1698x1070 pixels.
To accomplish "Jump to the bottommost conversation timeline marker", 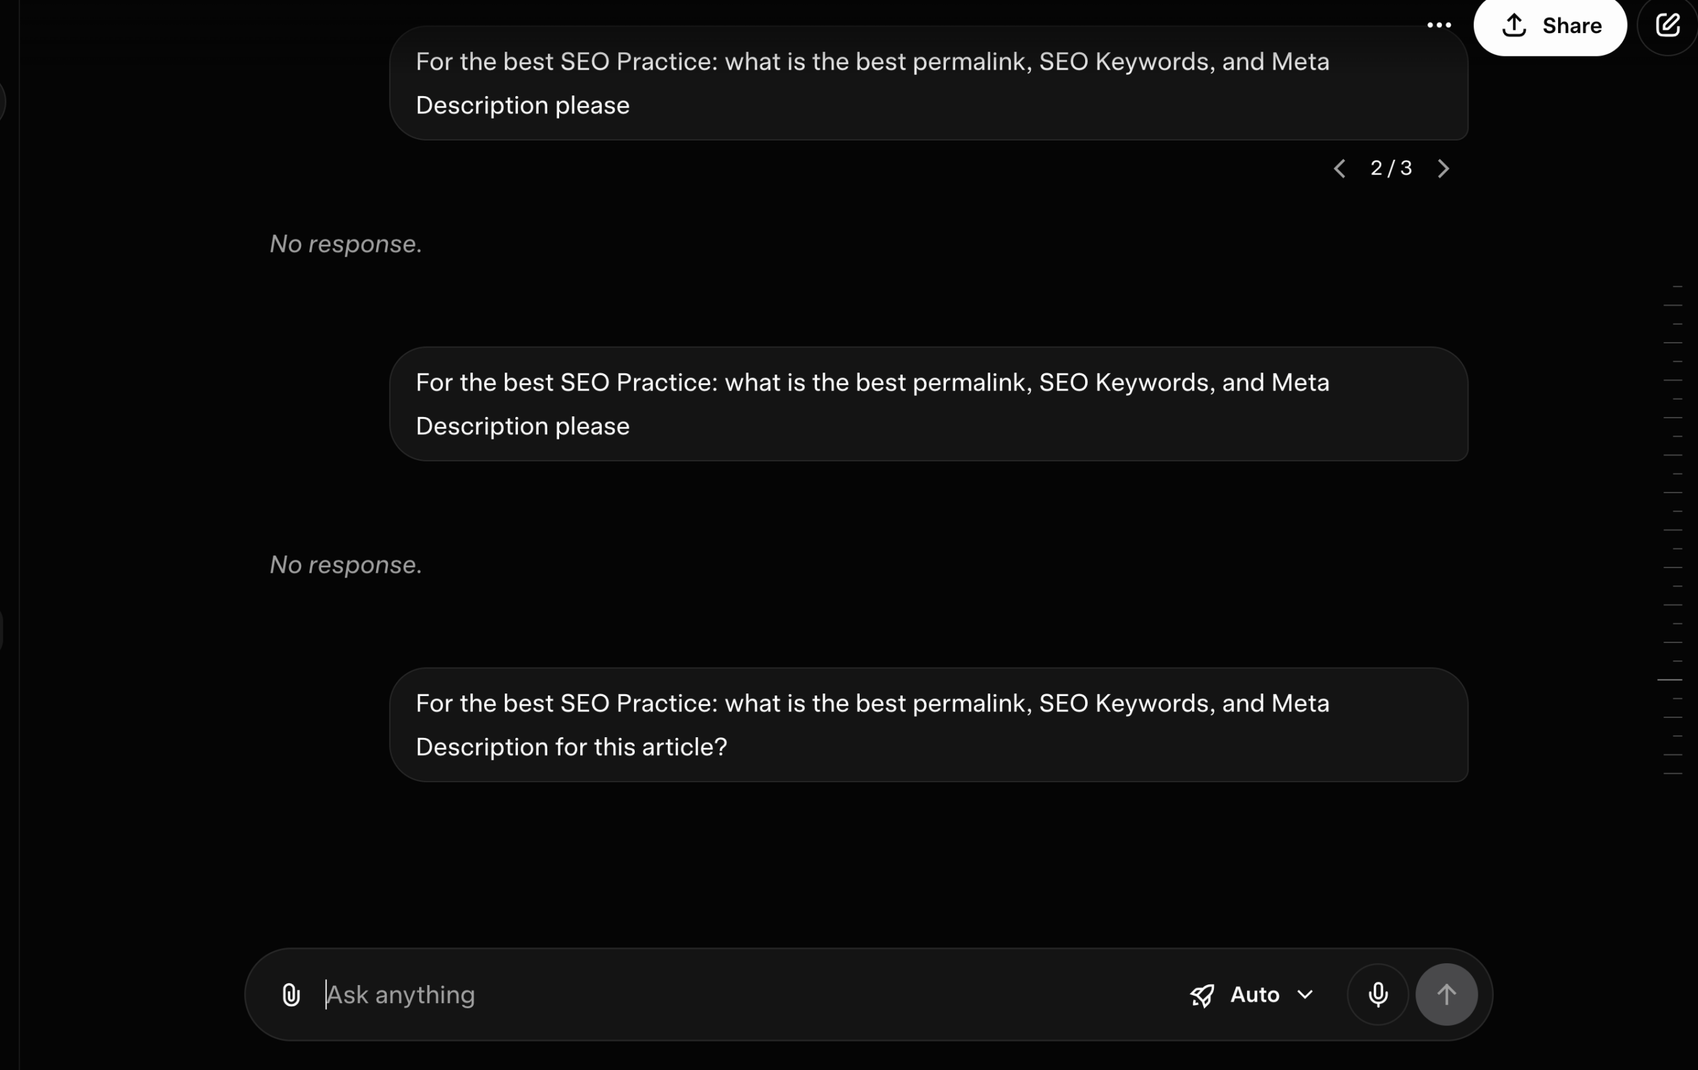I will point(1673,773).
